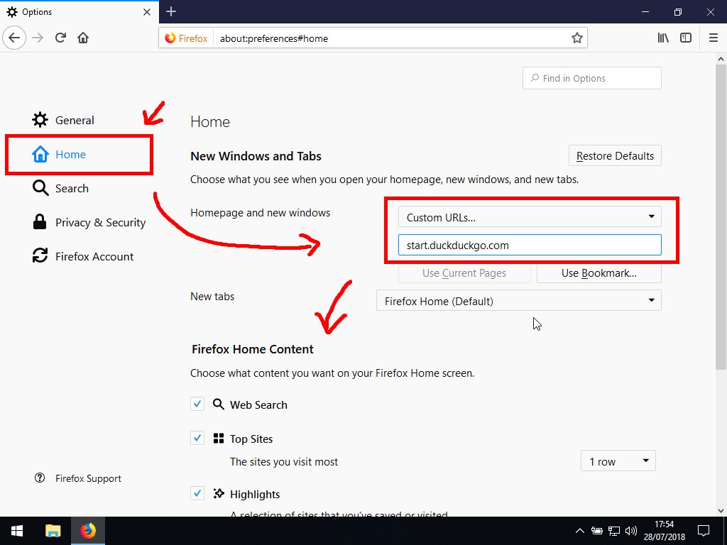Focus the Find in Options search box

(x=591, y=78)
